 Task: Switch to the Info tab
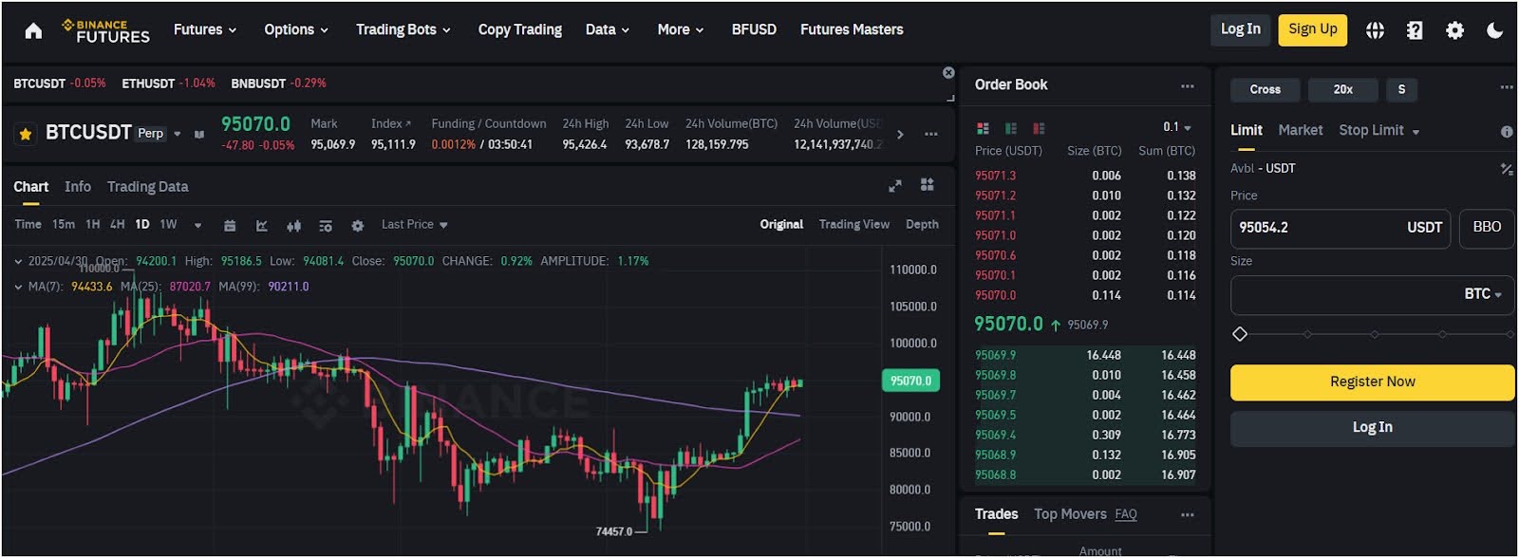coord(78,187)
